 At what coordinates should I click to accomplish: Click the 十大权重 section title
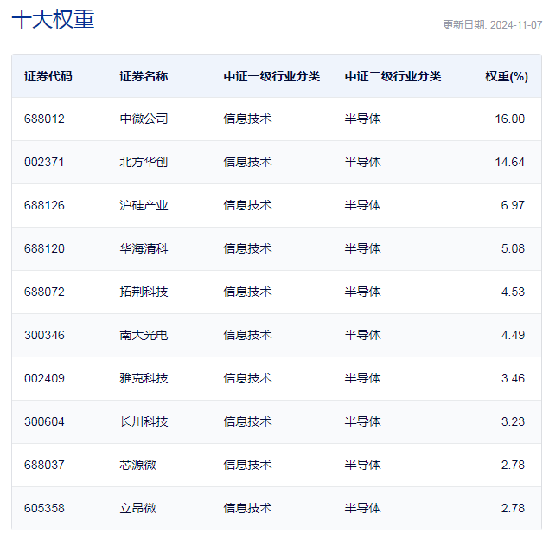54,19
